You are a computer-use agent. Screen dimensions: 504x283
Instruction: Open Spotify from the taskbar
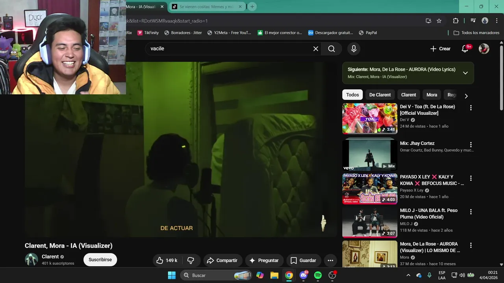[x=318, y=275]
